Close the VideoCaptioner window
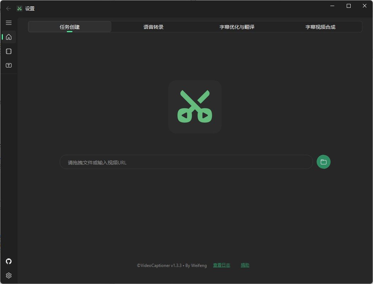This screenshot has width=373, height=284. pyautogui.click(x=364, y=6)
